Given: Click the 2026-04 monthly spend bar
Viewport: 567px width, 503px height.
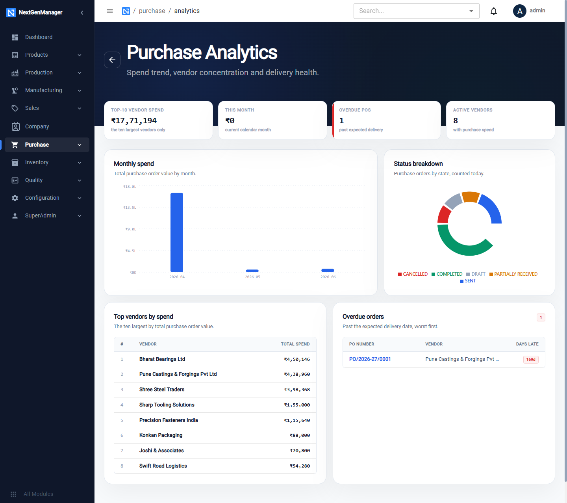Looking at the screenshot, I should point(177,232).
